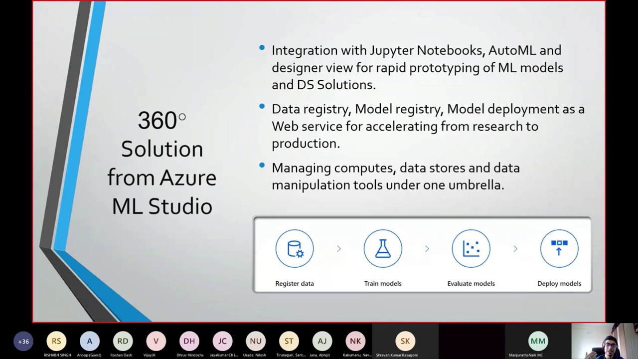The width and height of the screenshot is (638, 359).
Task: Select JC avatar of Jayakumar Ch
Action: coord(222,341)
